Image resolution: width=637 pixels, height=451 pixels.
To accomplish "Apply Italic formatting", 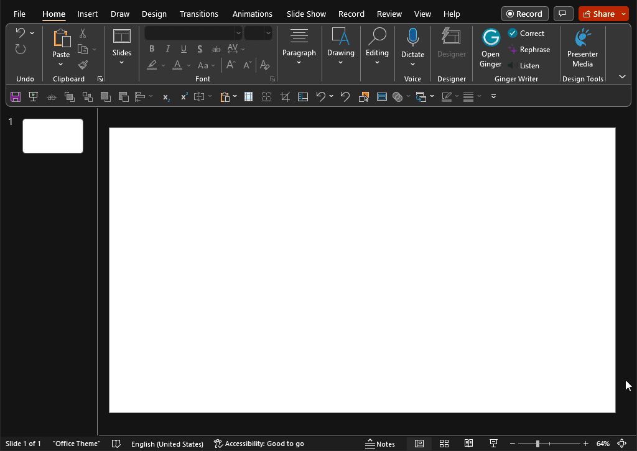I will click(x=167, y=48).
